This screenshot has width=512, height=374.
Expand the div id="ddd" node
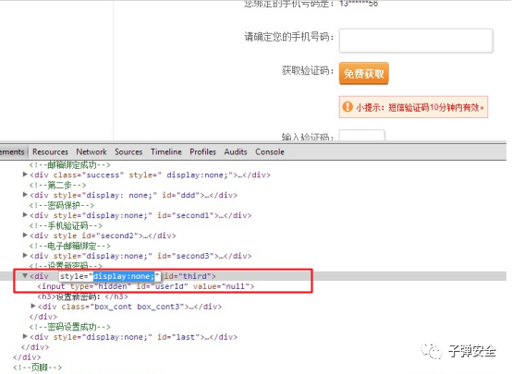point(25,195)
